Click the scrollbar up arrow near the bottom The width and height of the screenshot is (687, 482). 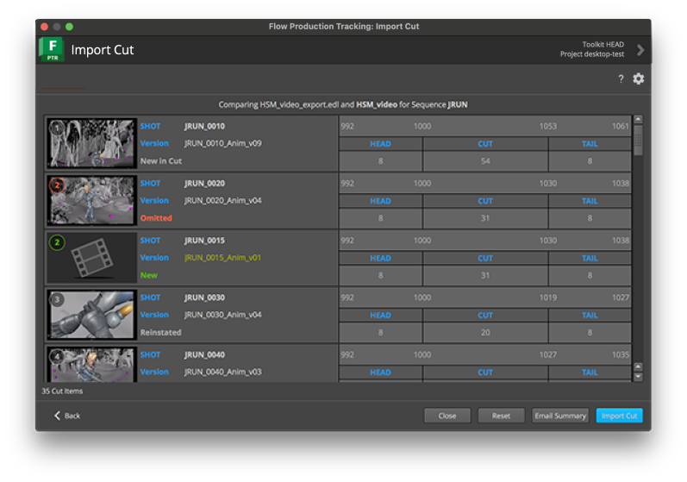click(x=639, y=366)
